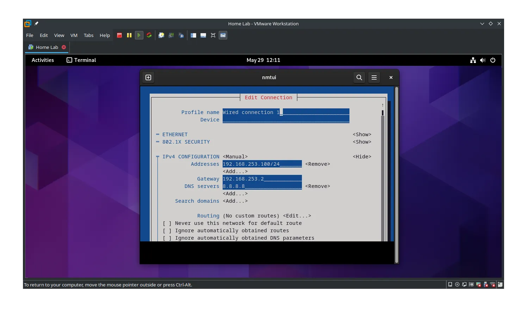Take a snapshot using the snapshot toolbar icon

coord(161,35)
